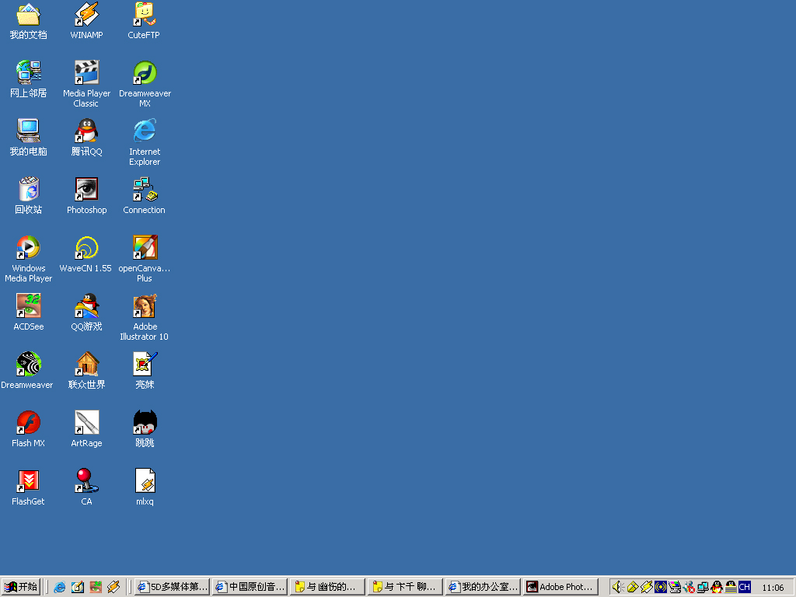Click the CH input language indicator
The width and height of the screenshot is (796, 597).
745,588
